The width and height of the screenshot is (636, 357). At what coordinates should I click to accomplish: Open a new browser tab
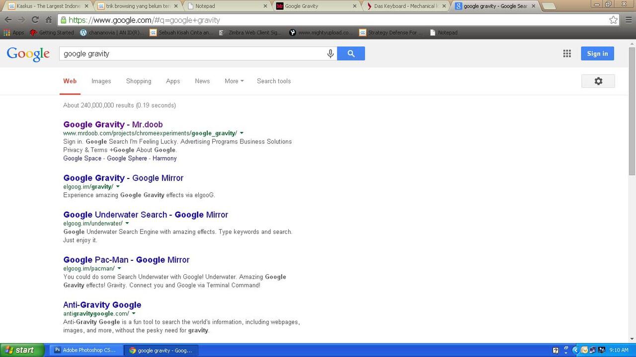[x=548, y=6]
